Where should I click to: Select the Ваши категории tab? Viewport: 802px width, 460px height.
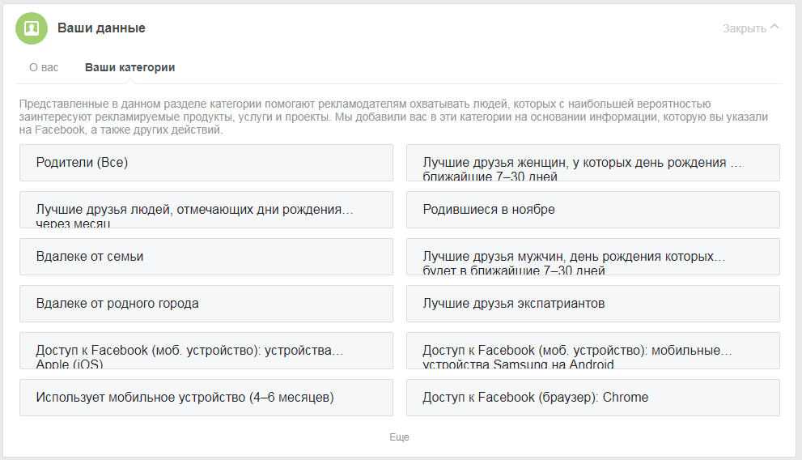point(130,67)
